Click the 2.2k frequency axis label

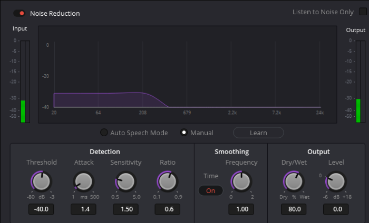(232, 113)
